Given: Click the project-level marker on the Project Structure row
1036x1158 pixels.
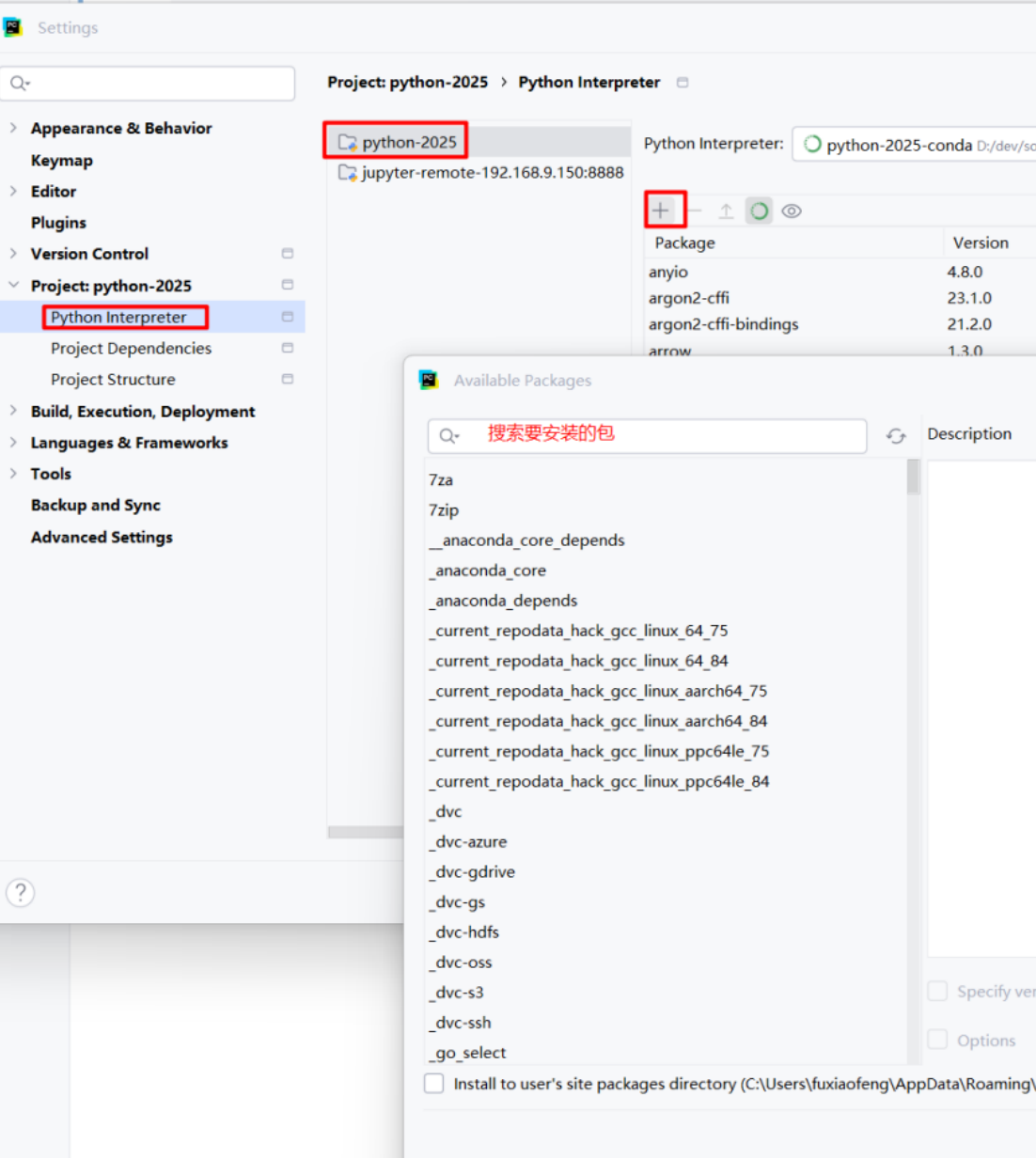Looking at the screenshot, I should pyautogui.click(x=288, y=379).
